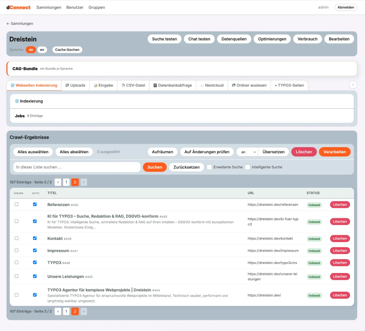The width and height of the screenshot is (365, 331).
Task: Click the Chat testen button
Action: (199, 39)
